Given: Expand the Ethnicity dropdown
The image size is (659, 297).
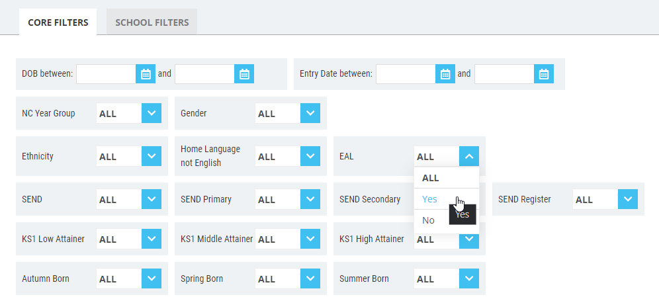Looking at the screenshot, I should (152, 156).
